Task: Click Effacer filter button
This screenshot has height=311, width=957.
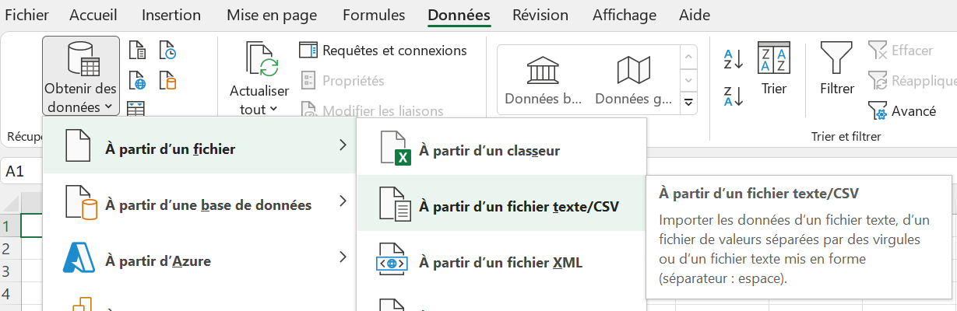Action: pos(900,51)
